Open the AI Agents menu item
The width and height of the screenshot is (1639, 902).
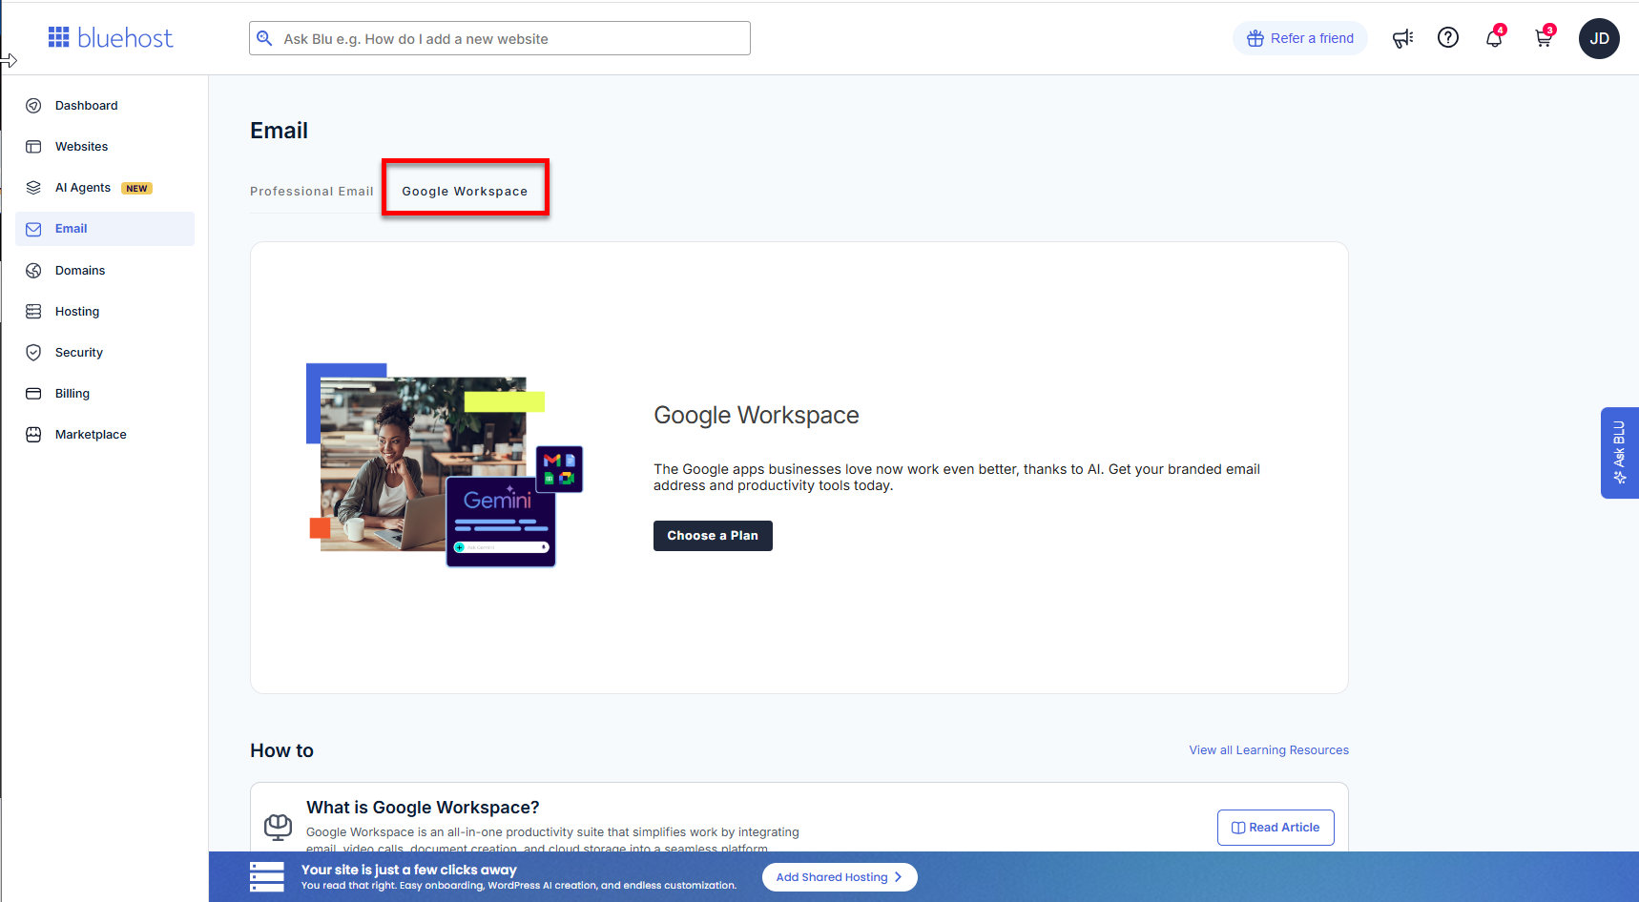pyautogui.click(x=105, y=188)
